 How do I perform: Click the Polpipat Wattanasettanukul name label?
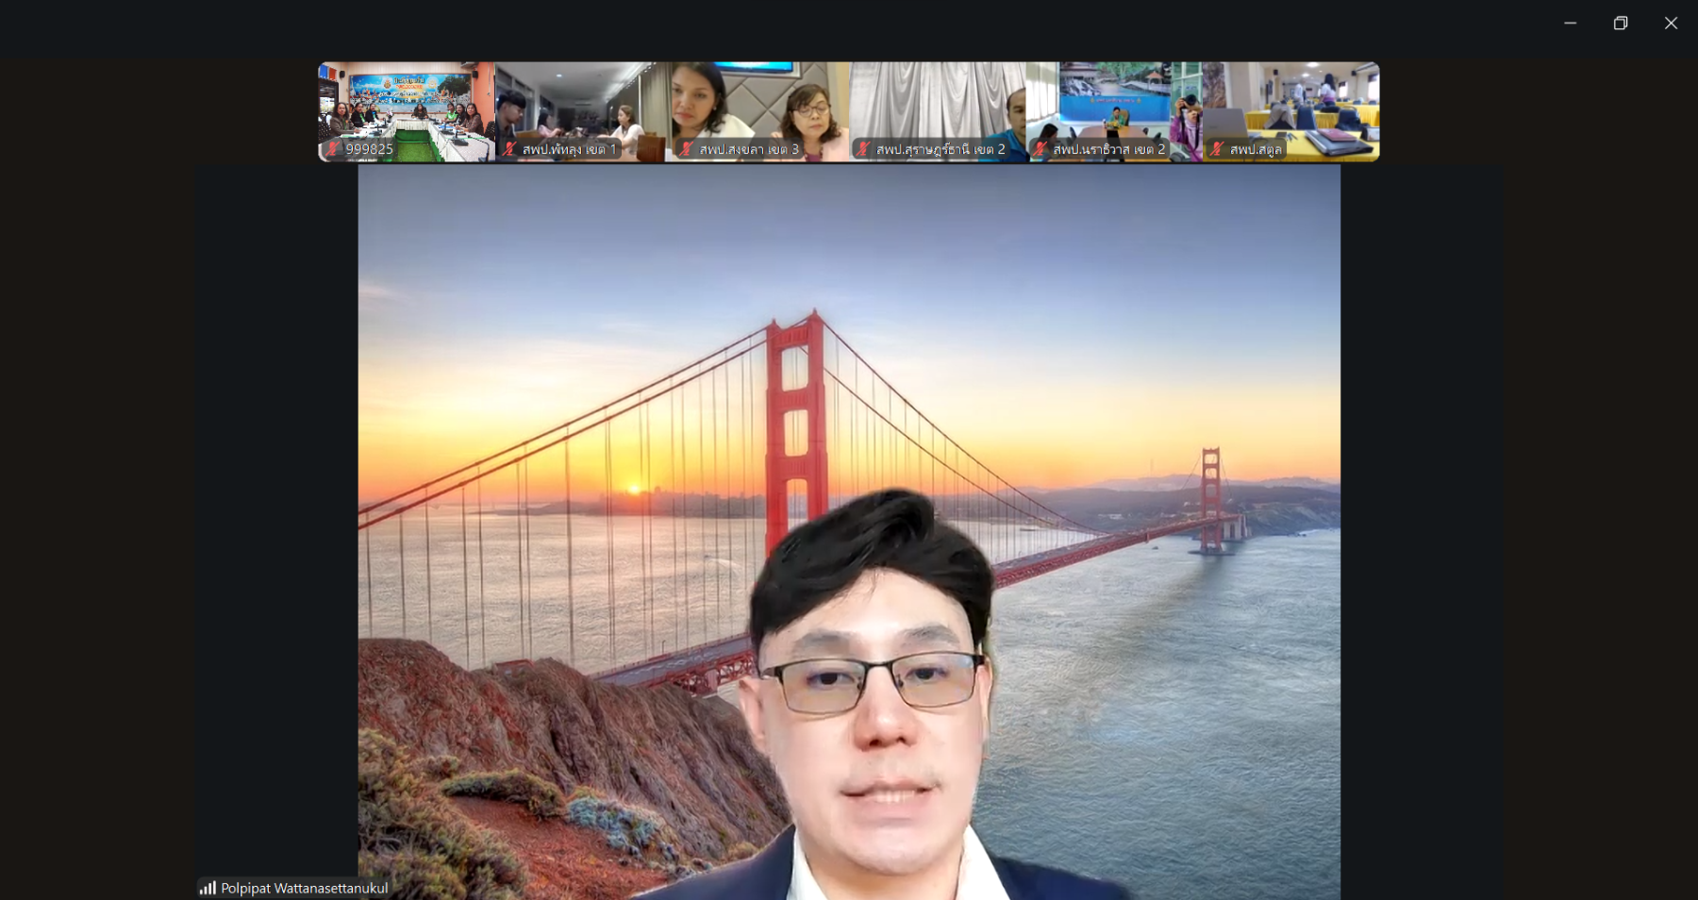[304, 888]
